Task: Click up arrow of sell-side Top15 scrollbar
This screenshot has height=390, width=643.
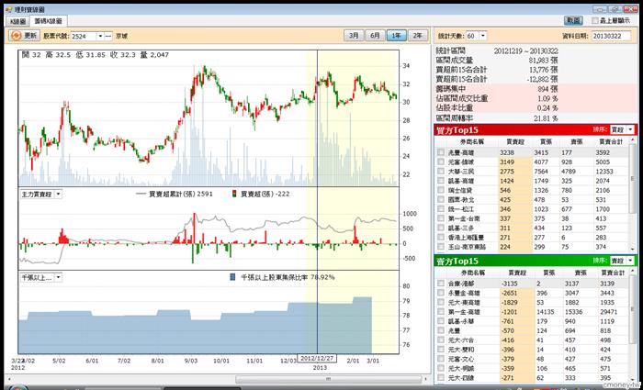Action: pos(633,272)
